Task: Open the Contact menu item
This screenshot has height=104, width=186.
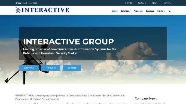Action: (161, 11)
